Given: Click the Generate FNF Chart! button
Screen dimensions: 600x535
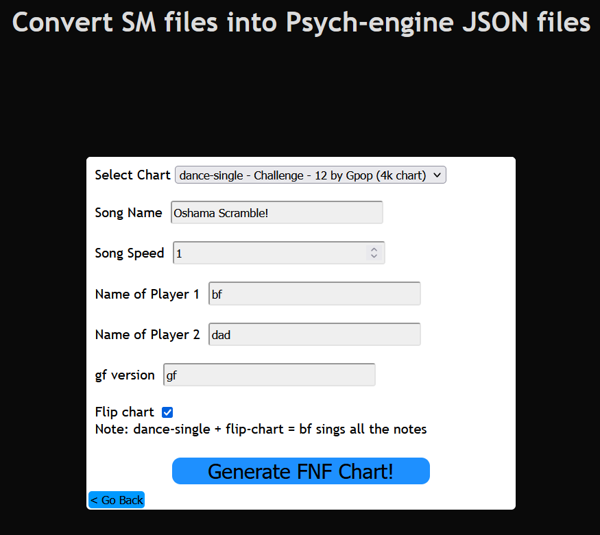Looking at the screenshot, I should point(301,471).
